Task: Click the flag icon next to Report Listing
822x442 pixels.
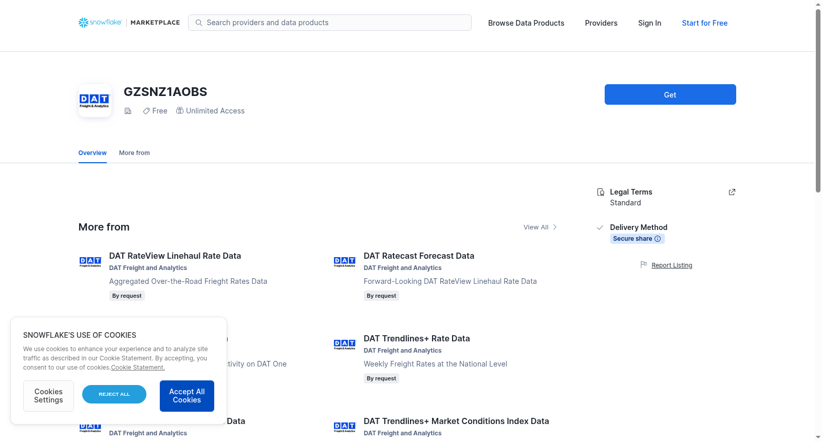Action: pos(644,265)
